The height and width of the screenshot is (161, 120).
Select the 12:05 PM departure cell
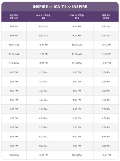[x=14, y=63]
